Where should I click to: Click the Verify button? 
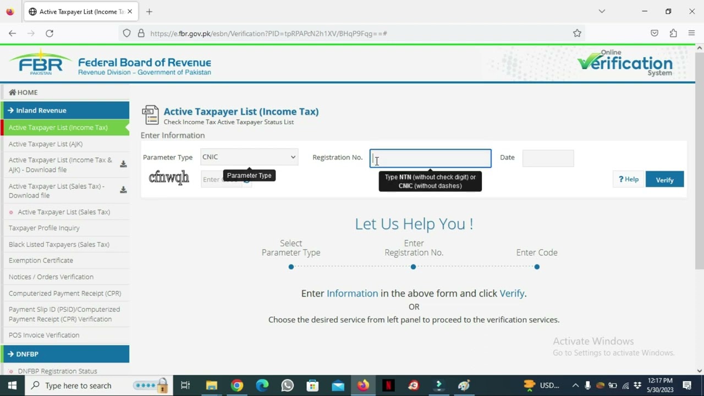664,180
